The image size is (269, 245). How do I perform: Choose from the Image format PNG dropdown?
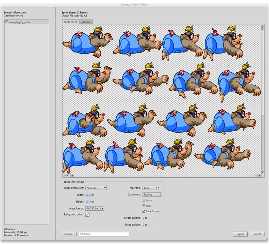[94, 208]
